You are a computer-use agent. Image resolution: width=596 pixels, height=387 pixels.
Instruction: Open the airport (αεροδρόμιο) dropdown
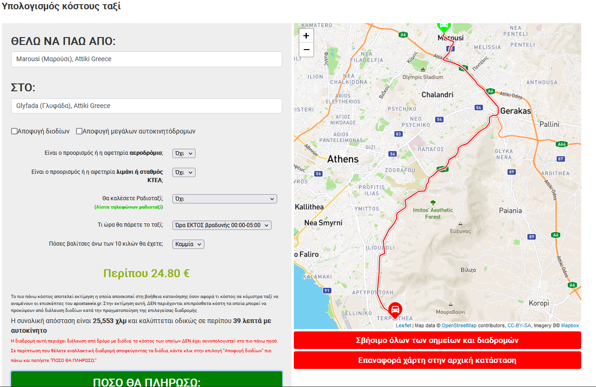(x=184, y=153)
